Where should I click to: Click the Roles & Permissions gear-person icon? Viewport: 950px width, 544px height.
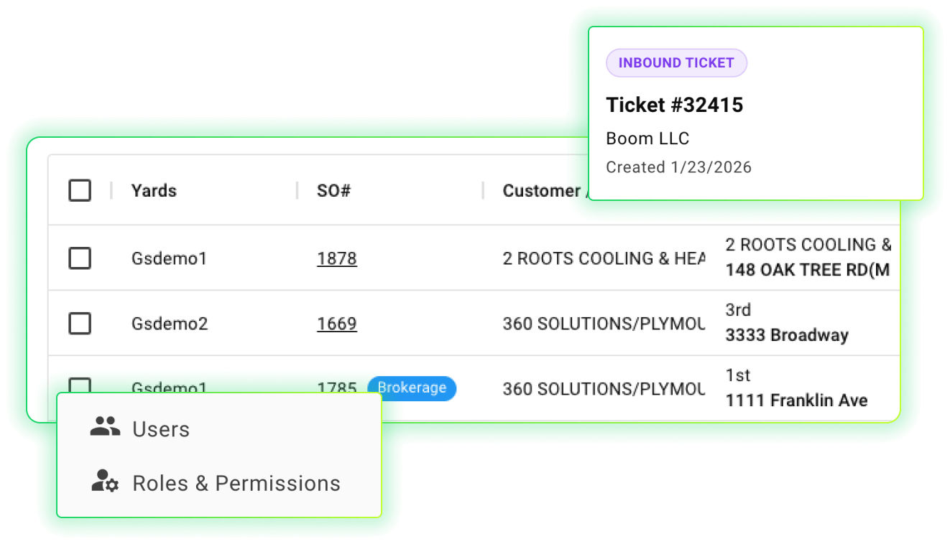(105, 481)
